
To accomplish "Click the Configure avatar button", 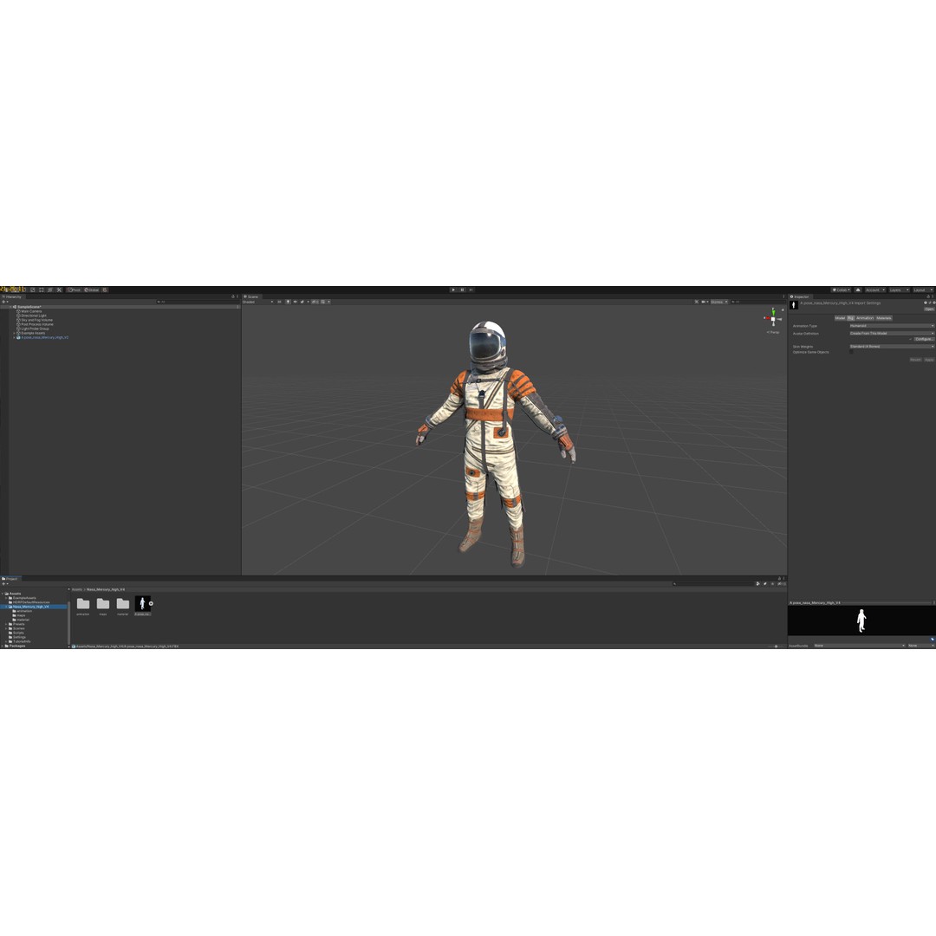I will pos(924,339).
